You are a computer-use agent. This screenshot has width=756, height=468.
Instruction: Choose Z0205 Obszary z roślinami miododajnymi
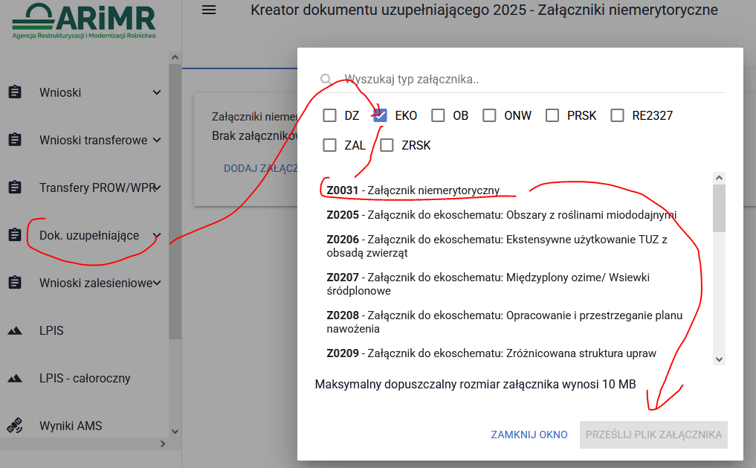tap(501, 215)
